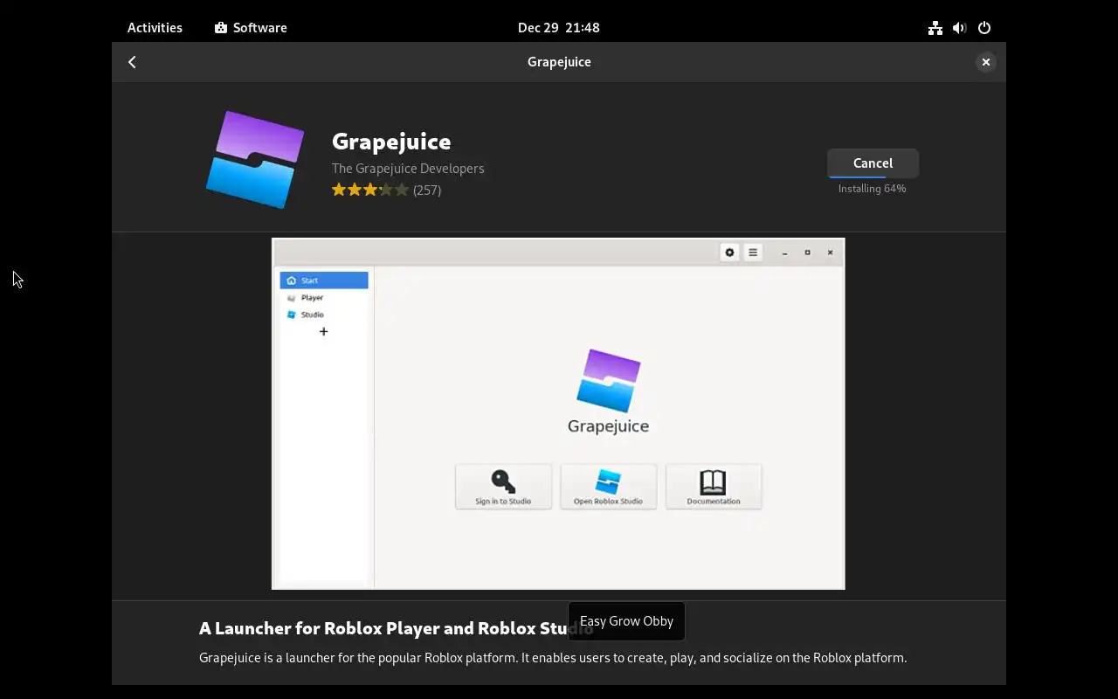The image size is (1118, 699).
Task: Click Sign in to Studio key icon
Action: [503, 481]
